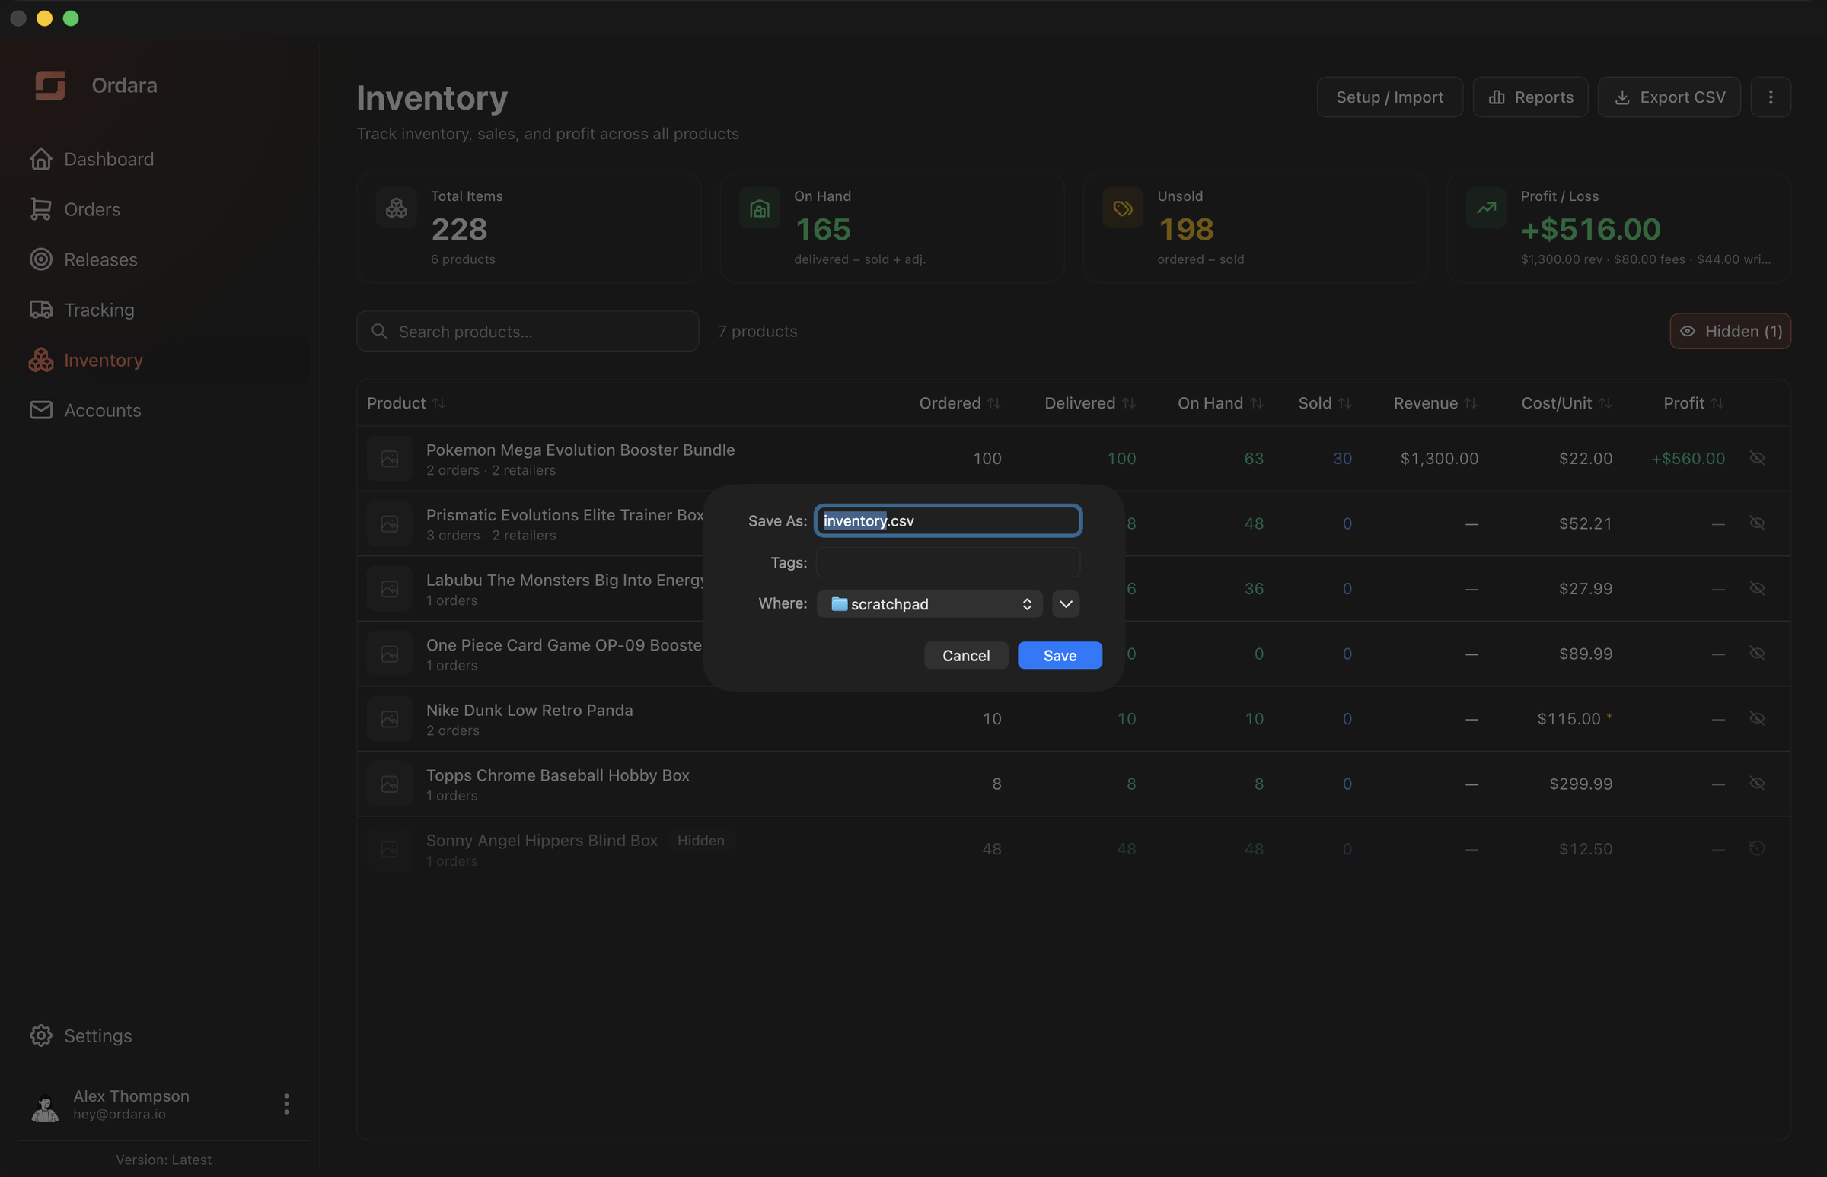Open Reports button
This screenshot has height=1177, width=1827.
[1530, 97]
